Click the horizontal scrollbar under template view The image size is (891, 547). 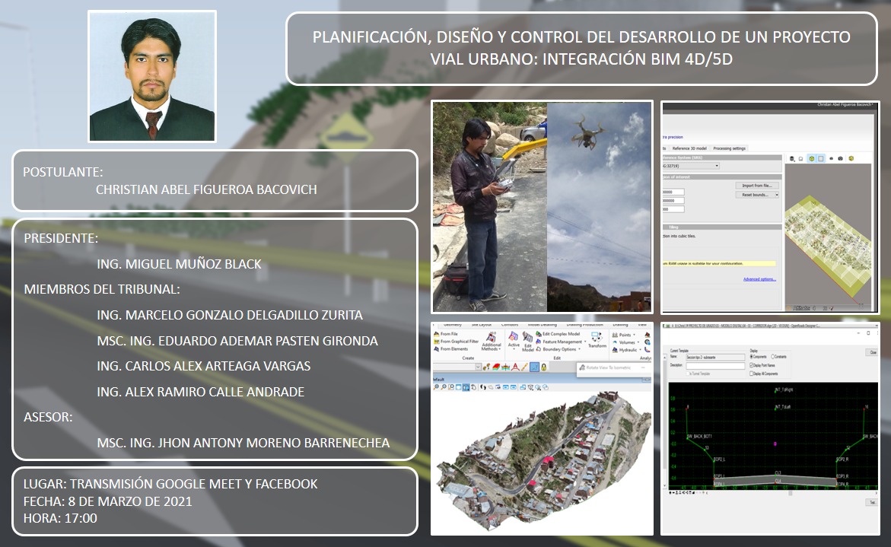pos(790,492)
